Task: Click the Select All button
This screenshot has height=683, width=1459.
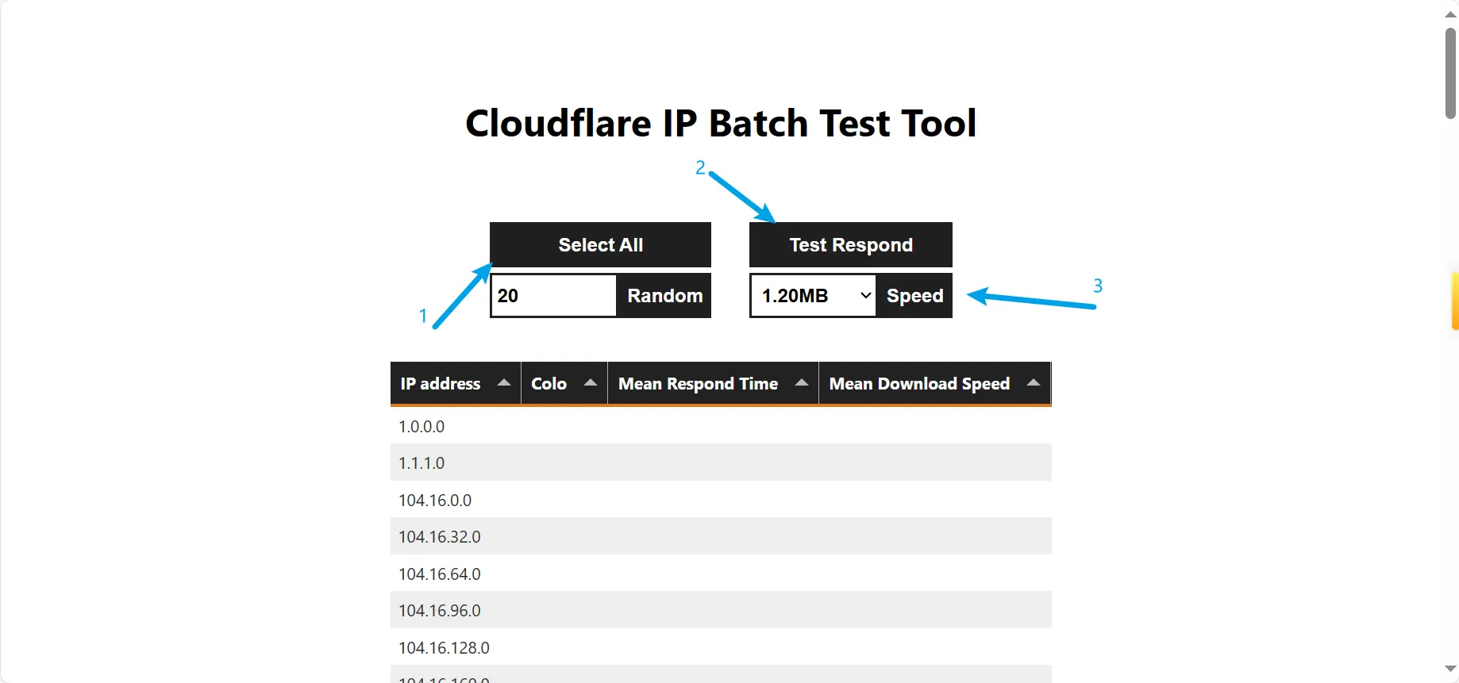Action: (x=600, y=244)
